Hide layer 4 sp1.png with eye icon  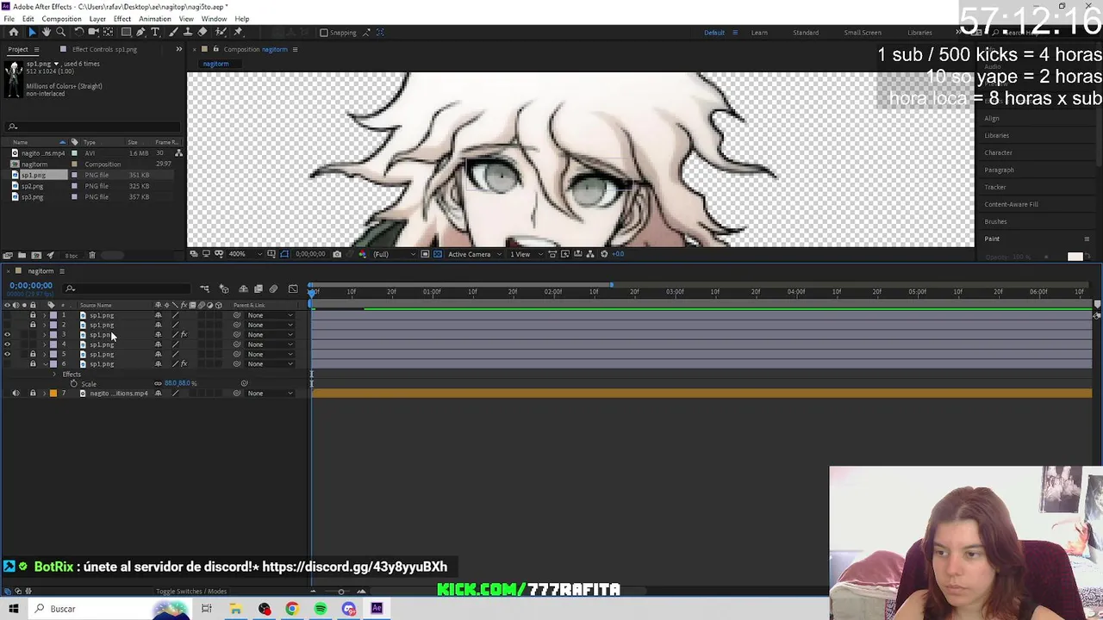[x=7, y=344]
